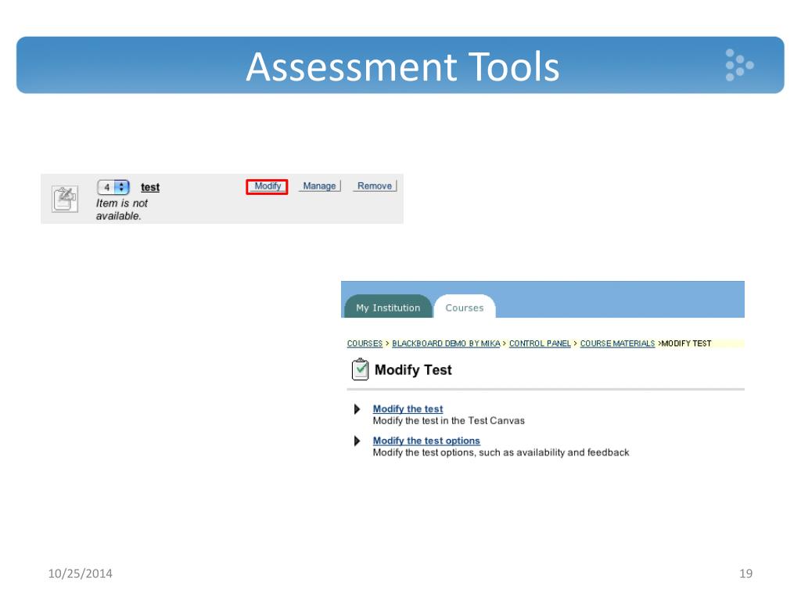Click the Modify Test page heading

pos(413,369)
